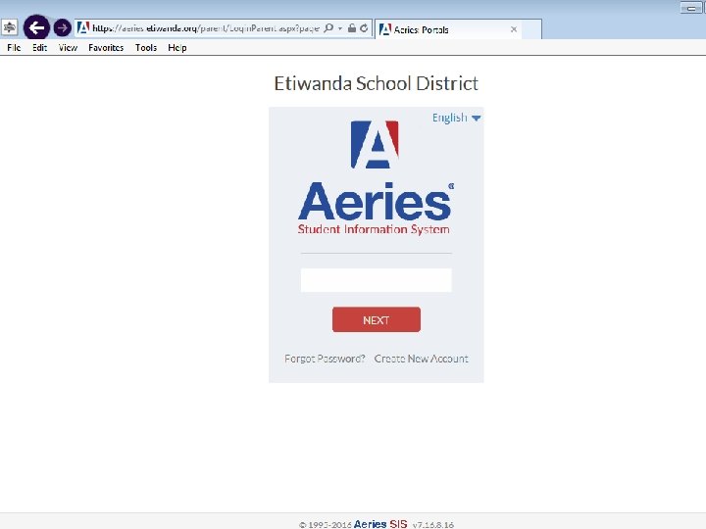Open a new tab next to Aeries Portals
Screen dimensions: 706x529
[x=531, y=29]
